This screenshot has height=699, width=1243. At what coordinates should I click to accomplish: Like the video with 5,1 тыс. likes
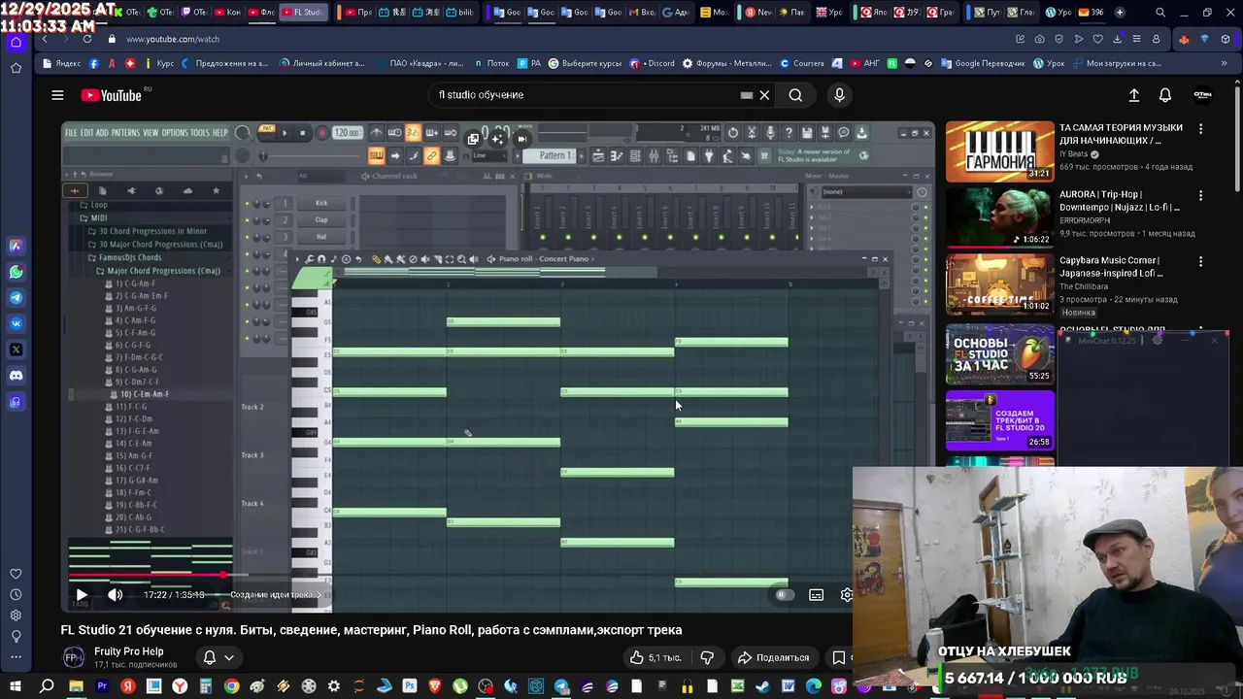pyautogui.click(x=655, y=657)
